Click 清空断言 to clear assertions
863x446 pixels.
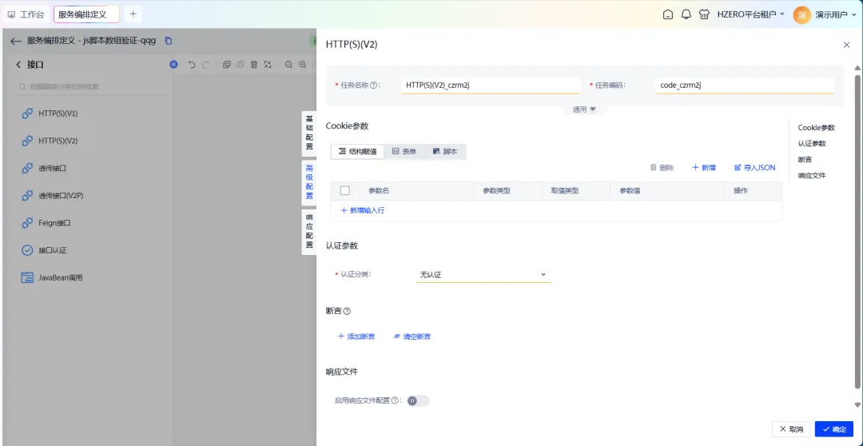pos(412,336)
